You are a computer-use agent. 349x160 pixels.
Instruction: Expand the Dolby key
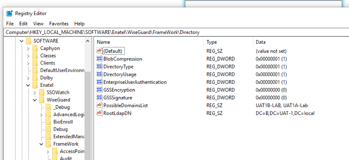(28, 78)
